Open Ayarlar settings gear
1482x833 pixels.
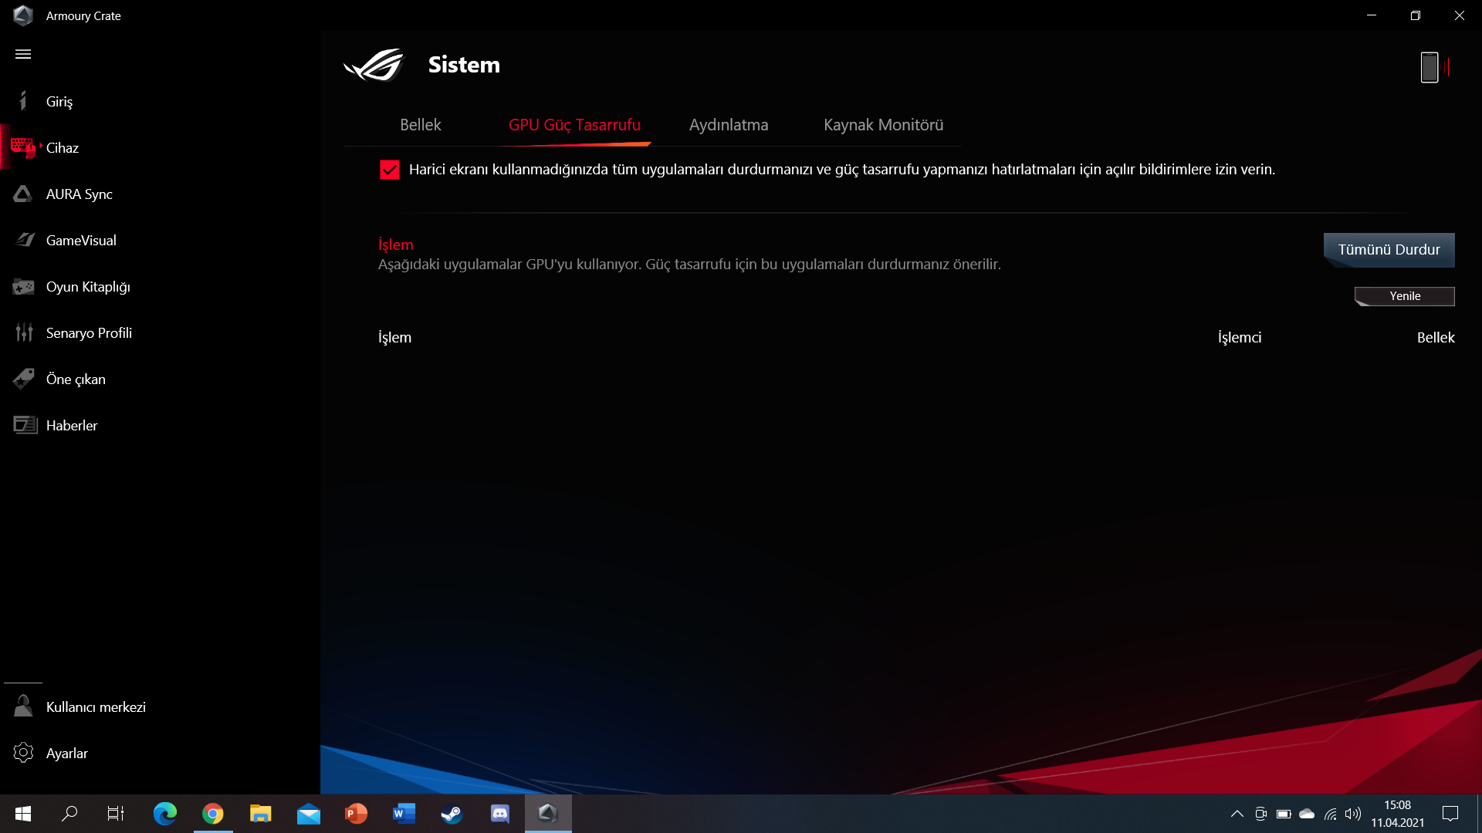coord(24,753)
